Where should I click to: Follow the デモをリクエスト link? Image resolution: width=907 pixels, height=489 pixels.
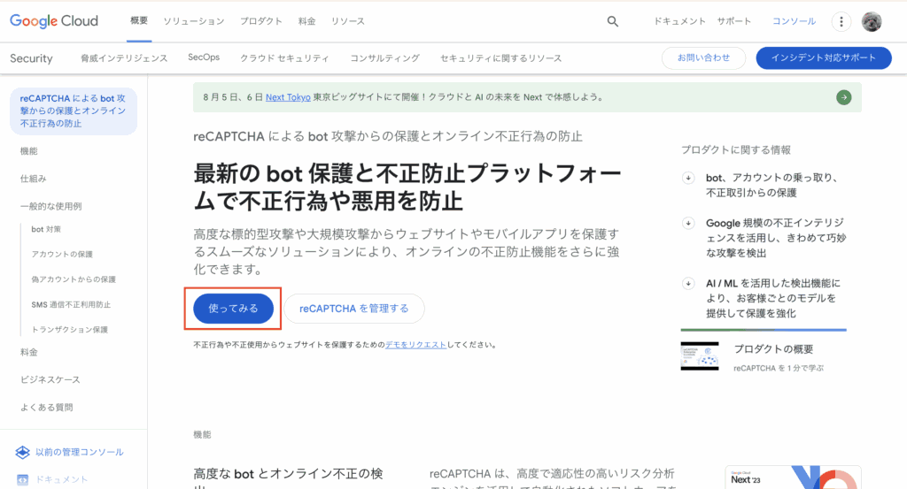(416, 345)
